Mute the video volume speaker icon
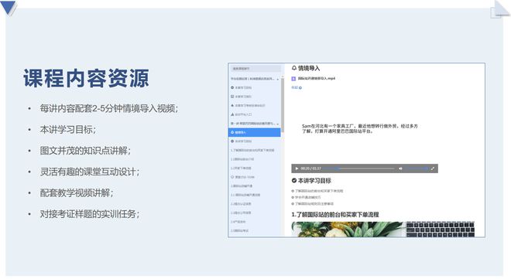 point(400,168)
